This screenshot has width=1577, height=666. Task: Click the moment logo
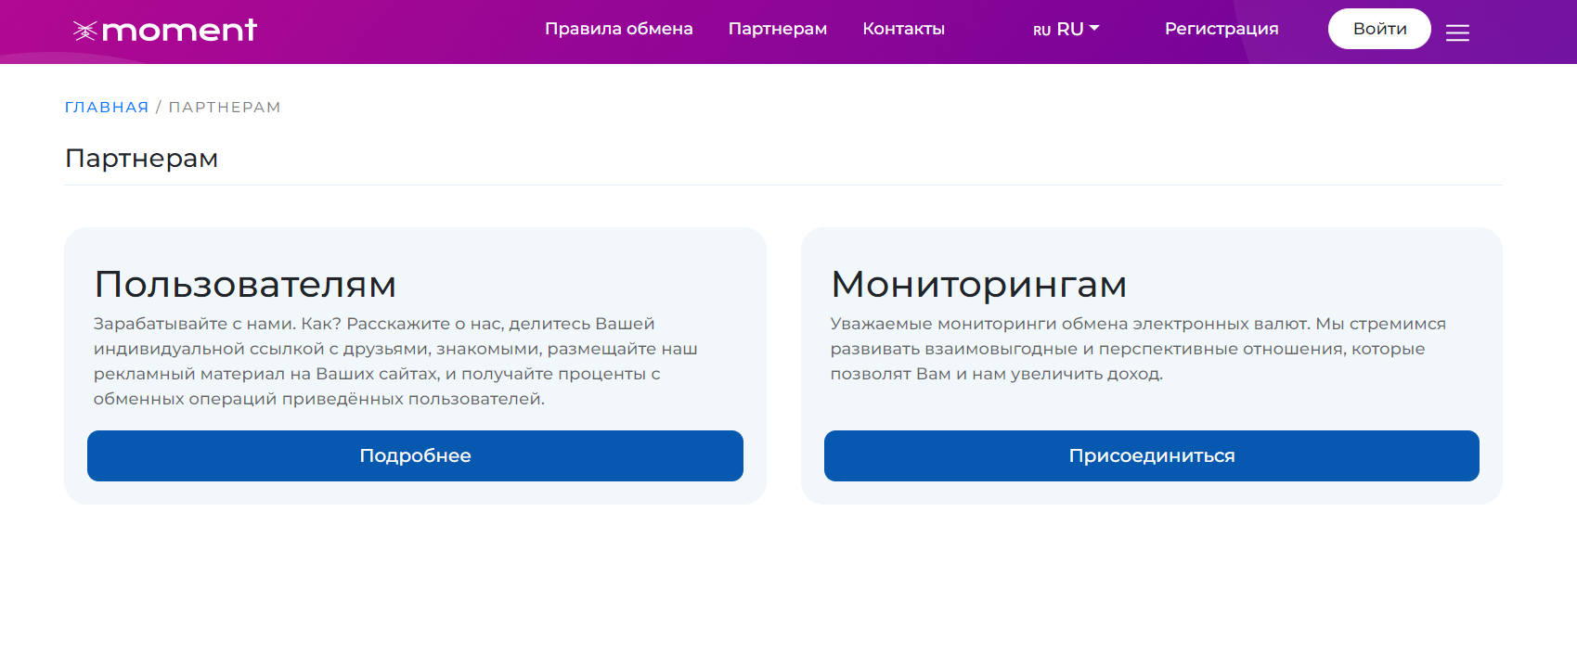point(165,31)
